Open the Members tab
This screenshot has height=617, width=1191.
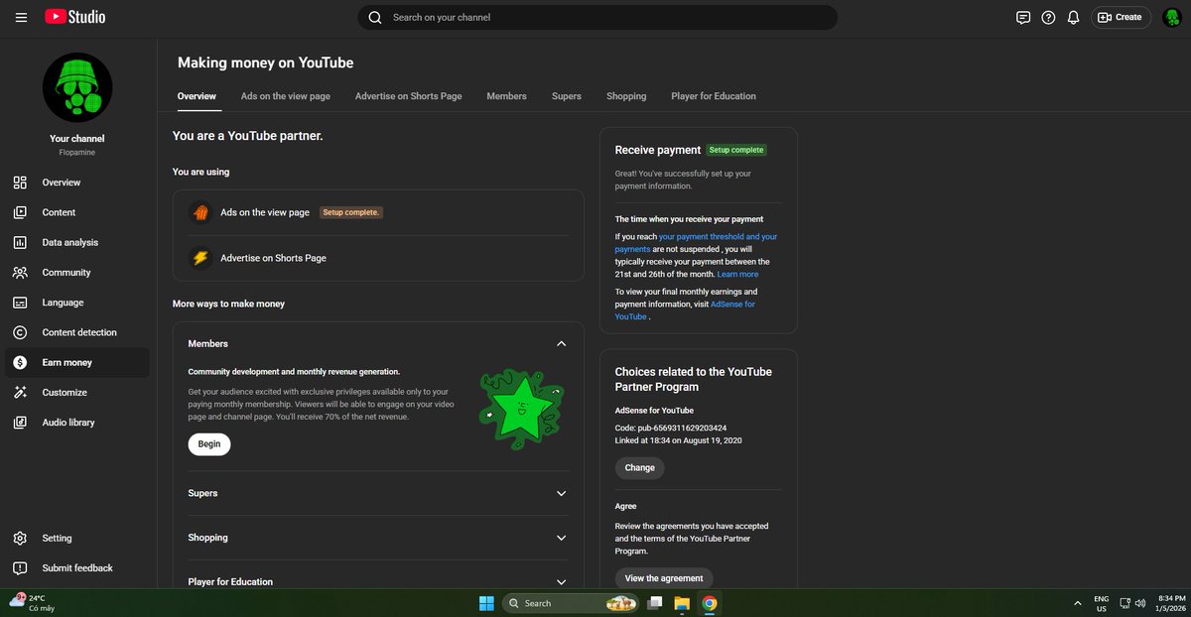point(506,96)
